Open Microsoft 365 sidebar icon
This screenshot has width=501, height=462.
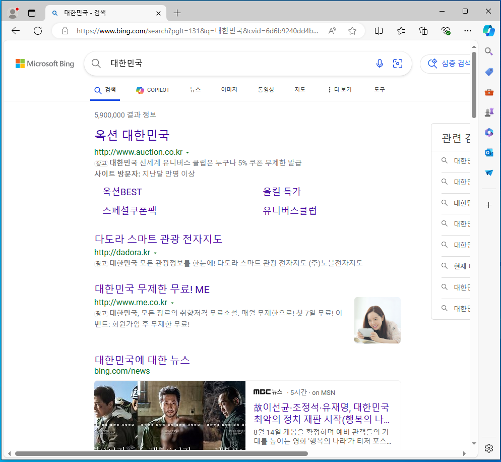pyautogui.click(x=489, y=132)
